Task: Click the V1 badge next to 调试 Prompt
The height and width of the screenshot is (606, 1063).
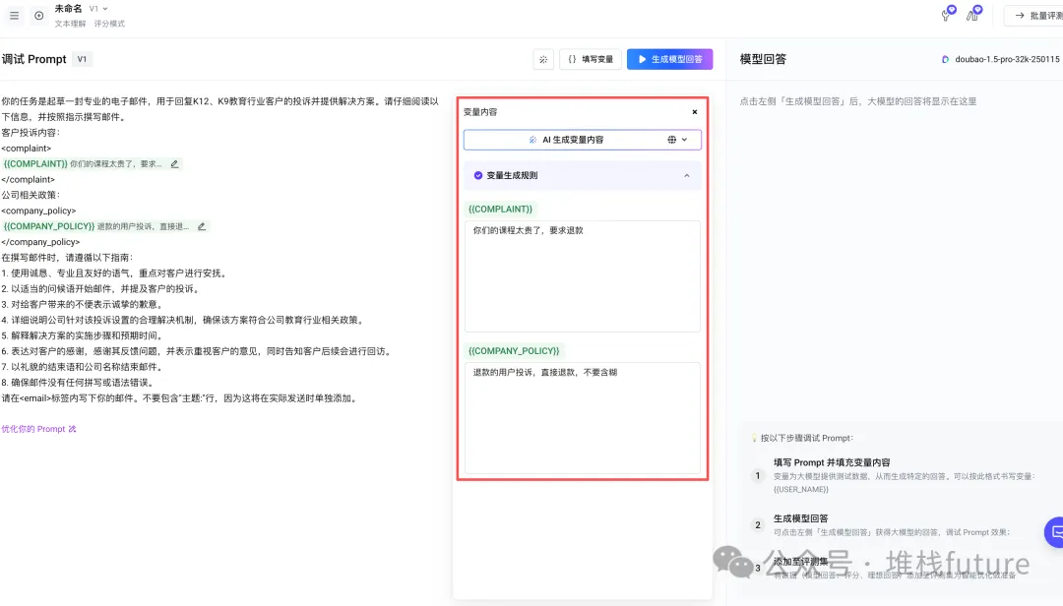Action: pos(82,59)
